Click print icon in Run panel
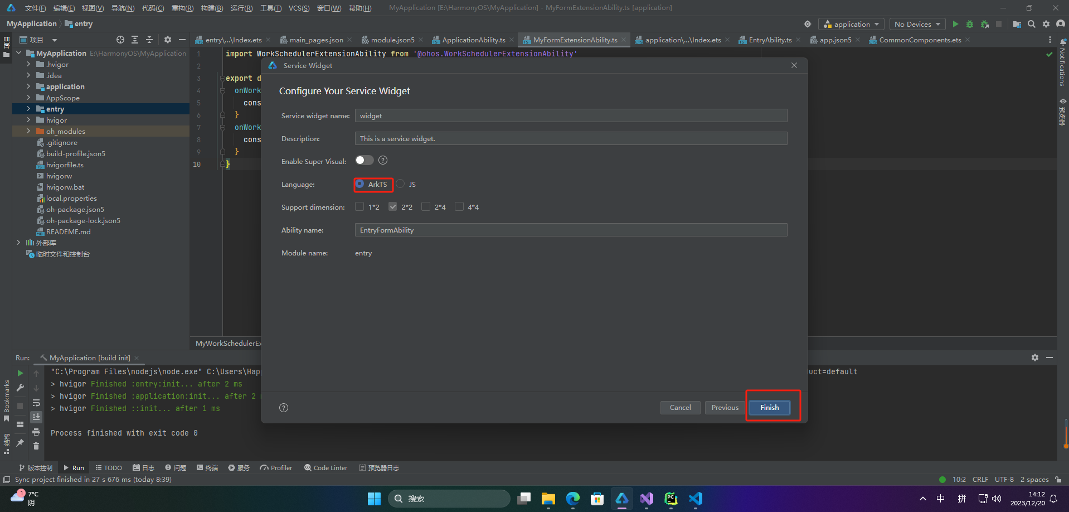1069x512 pixels. point(36,432)
